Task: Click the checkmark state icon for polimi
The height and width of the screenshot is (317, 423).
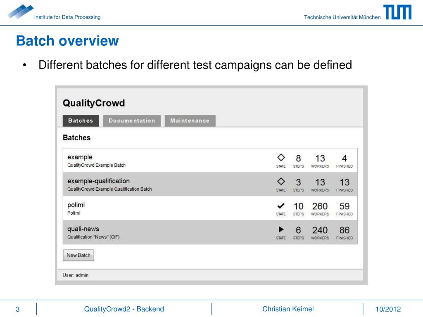Action: [x=281, y=206]
